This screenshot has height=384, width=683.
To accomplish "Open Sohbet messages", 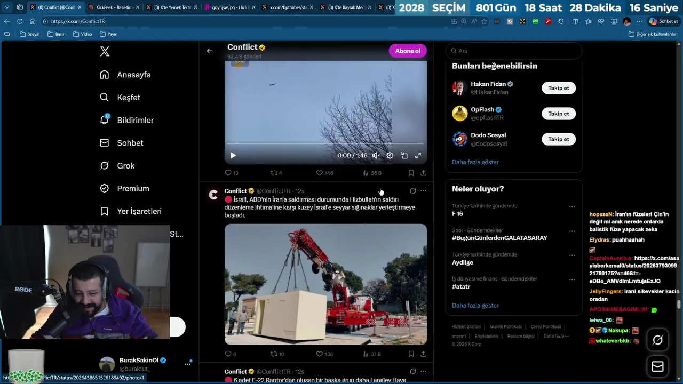I will point(122,143).
